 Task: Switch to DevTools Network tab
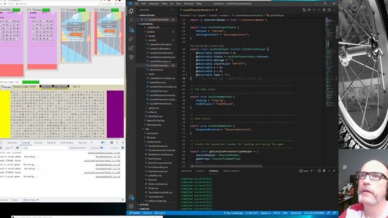point(51,143)
